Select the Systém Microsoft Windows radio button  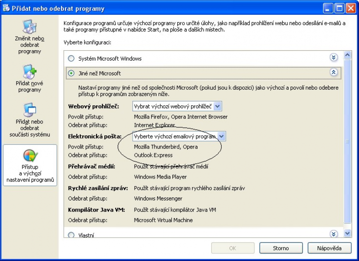(71, 58)
